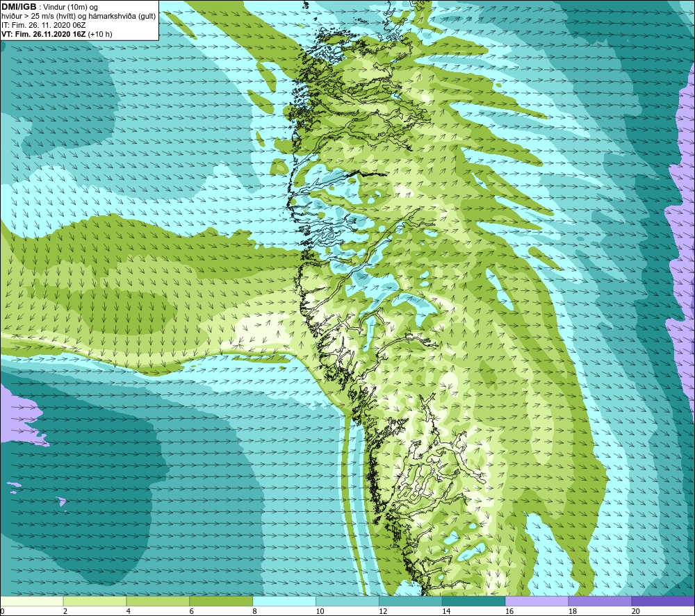
Task: Click the legend label '14'
Action: [x=446, y=611]
